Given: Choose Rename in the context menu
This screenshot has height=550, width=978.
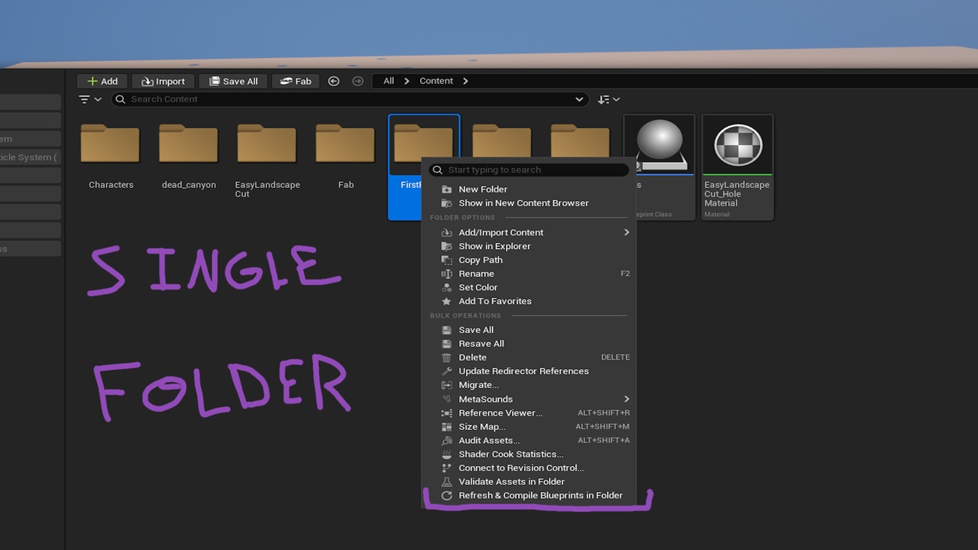Looking at the screenshot, I should click(529, 273).
